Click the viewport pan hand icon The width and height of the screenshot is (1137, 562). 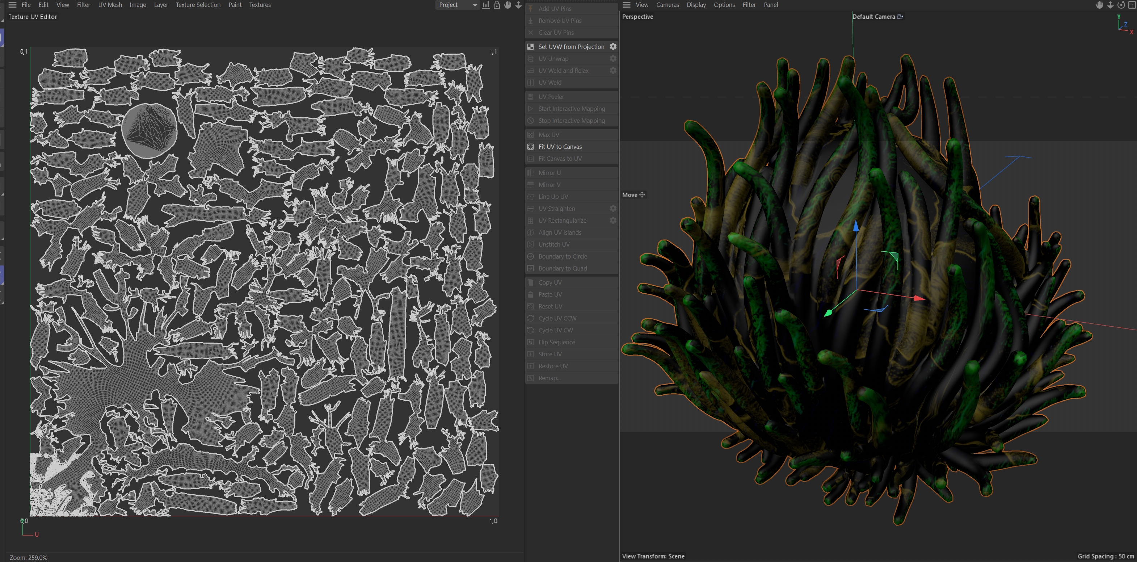tap(1099, 5)
